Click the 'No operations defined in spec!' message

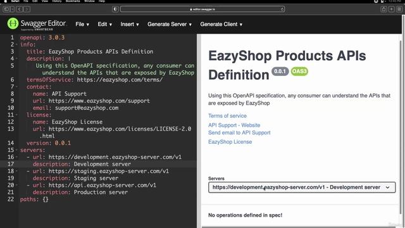245,215
